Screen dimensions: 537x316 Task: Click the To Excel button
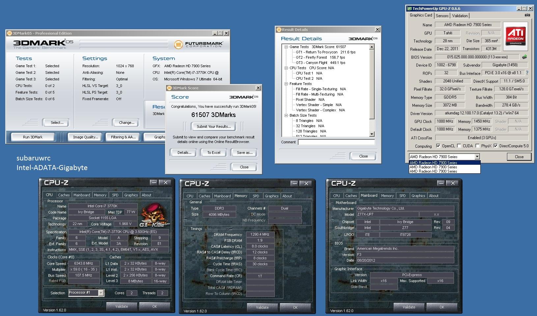(214, 153)
